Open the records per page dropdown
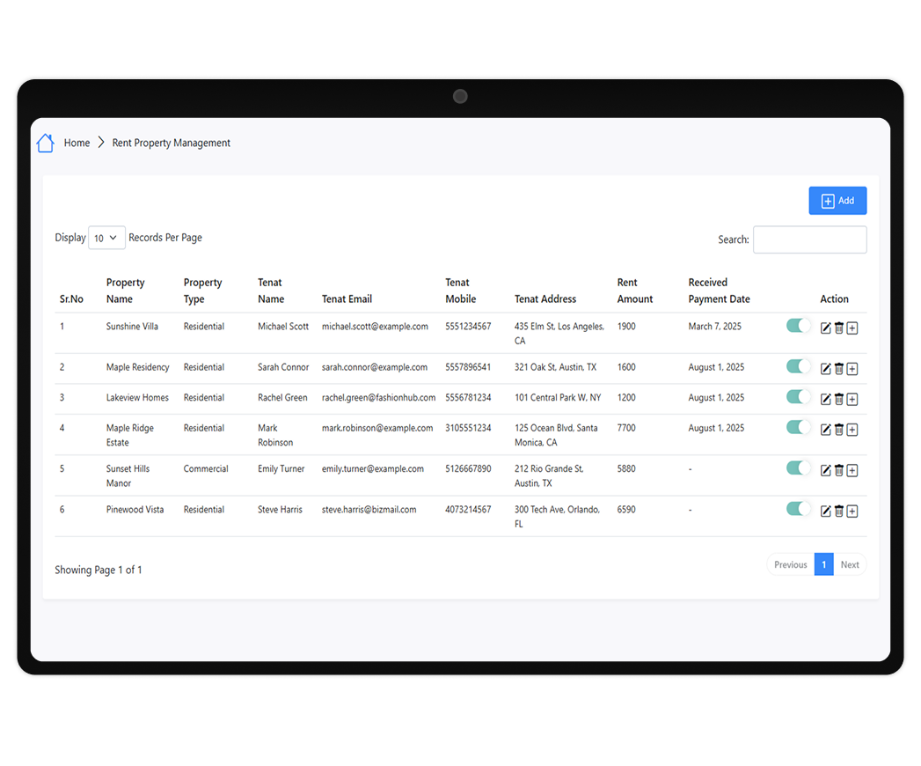Image resolution: width=921 pixels, height=766 pixels. pos(106,238)
